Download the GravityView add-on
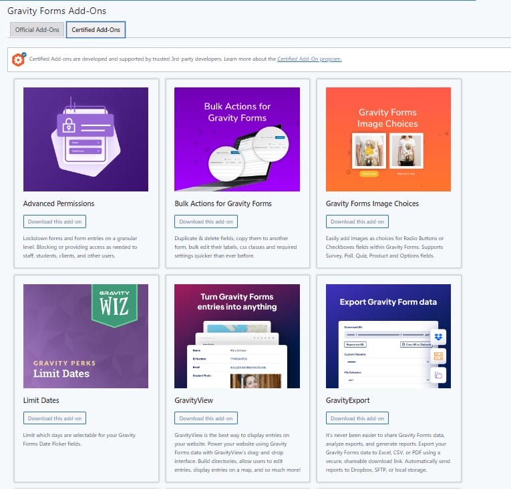 (206, 418)
